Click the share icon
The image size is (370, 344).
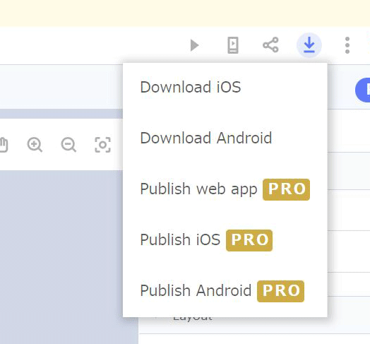pos(270,45)
